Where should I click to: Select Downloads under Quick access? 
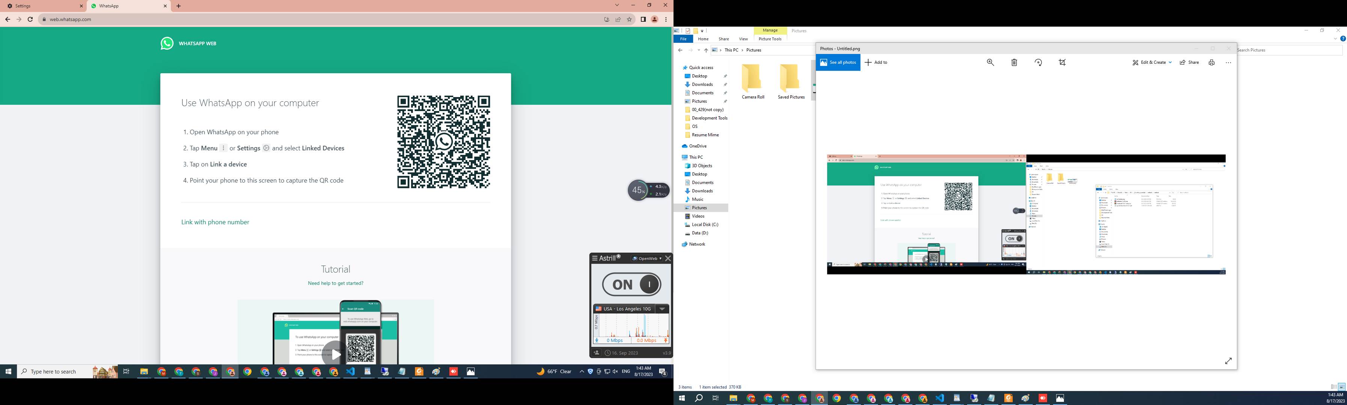pos(702,84)
